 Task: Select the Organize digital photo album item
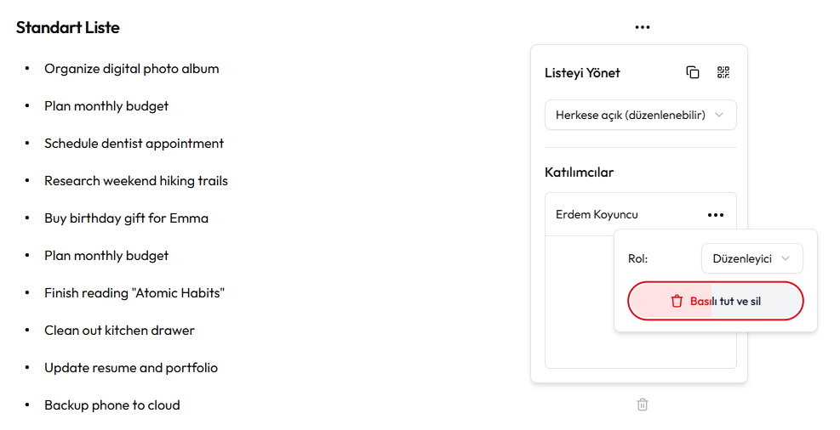pyautogui.click(x=132, y=69)
